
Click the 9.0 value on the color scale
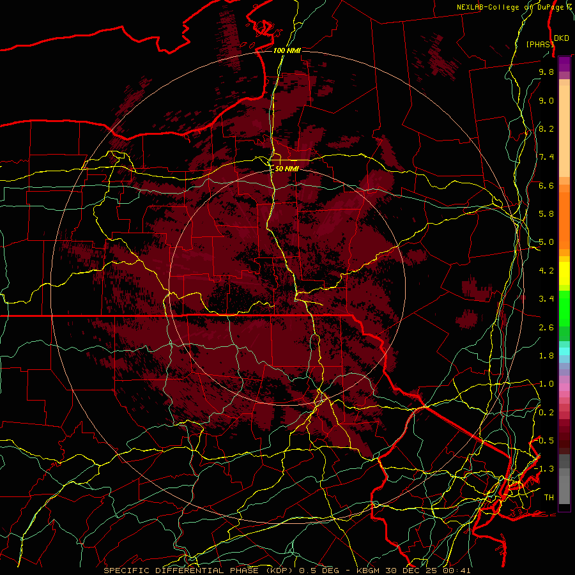coord(546,100)
